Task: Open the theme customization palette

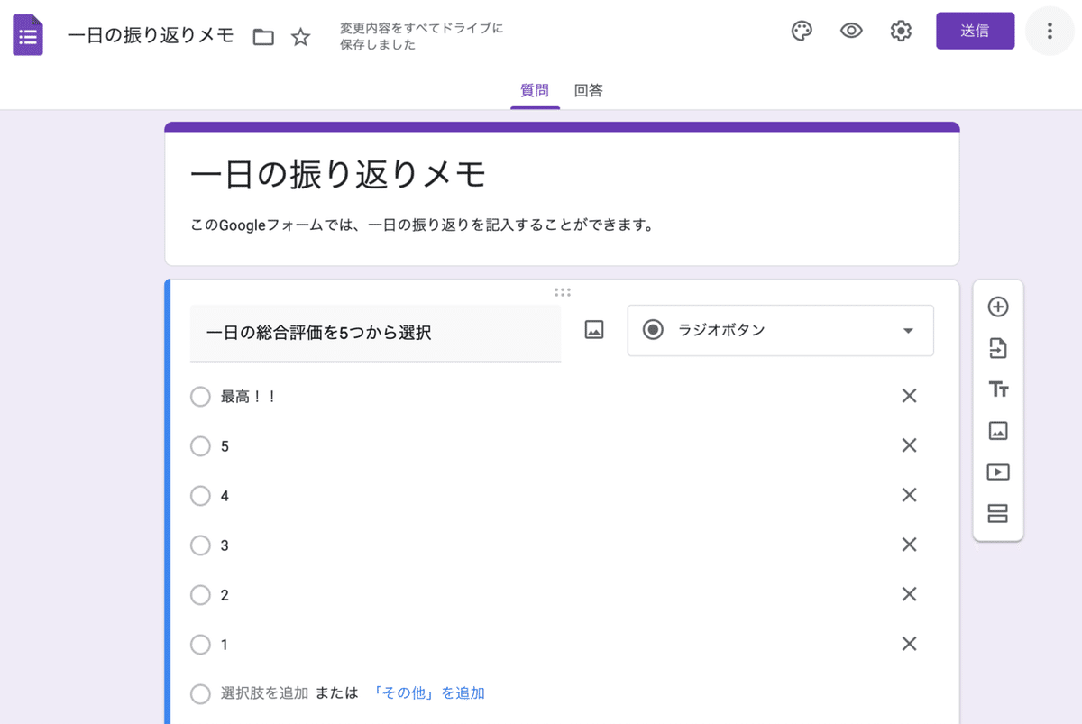Action: point(802,30)
